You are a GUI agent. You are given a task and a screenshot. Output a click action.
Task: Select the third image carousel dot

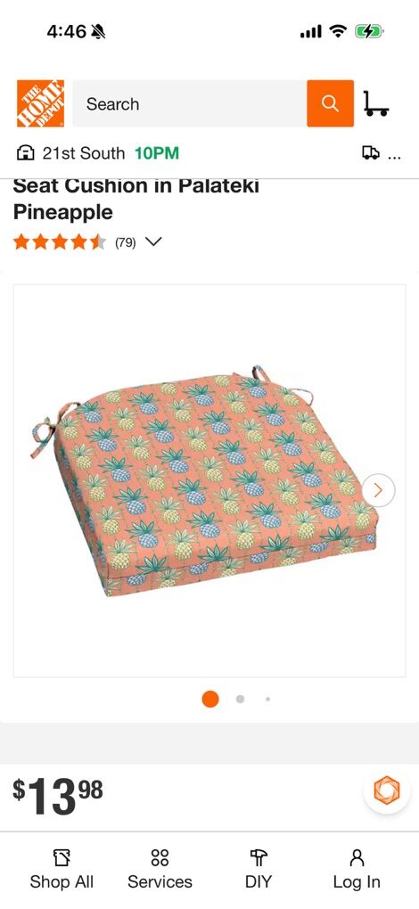tap(267, 700)
